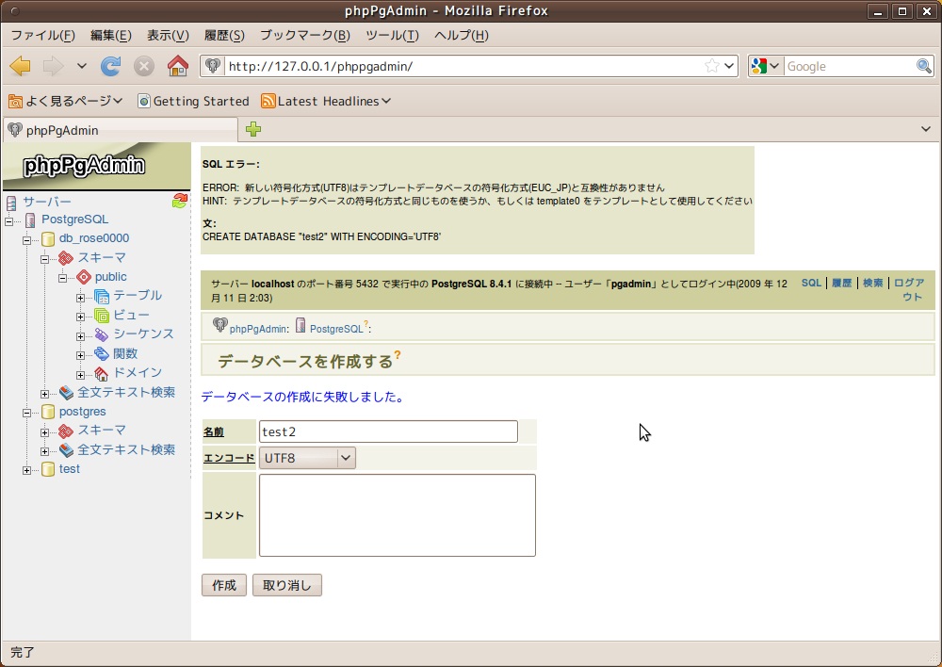
Task: Expand the ビュー node
Action: pos(80,317)
